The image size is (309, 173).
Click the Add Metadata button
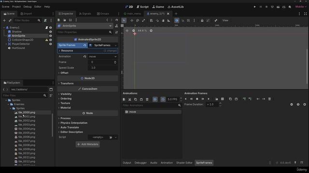point(88,144)
